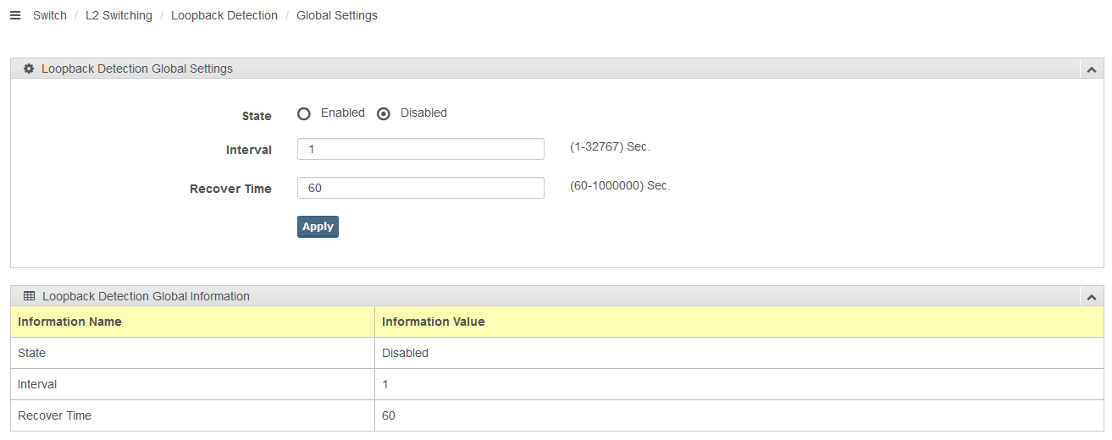The width and height of the screenshot is (1112, 440).
Task: Open the hamburger navigation menu
Action: [14, 15]
